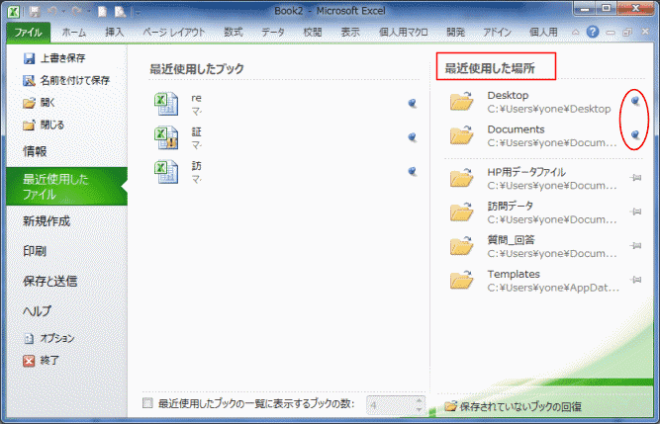Open Excel Help question mark icon

(593, 32)
